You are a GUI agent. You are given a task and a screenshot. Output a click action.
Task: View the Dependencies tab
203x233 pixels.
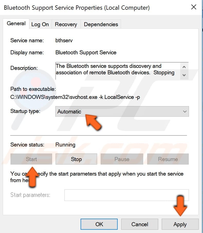[x=101, y=24]
